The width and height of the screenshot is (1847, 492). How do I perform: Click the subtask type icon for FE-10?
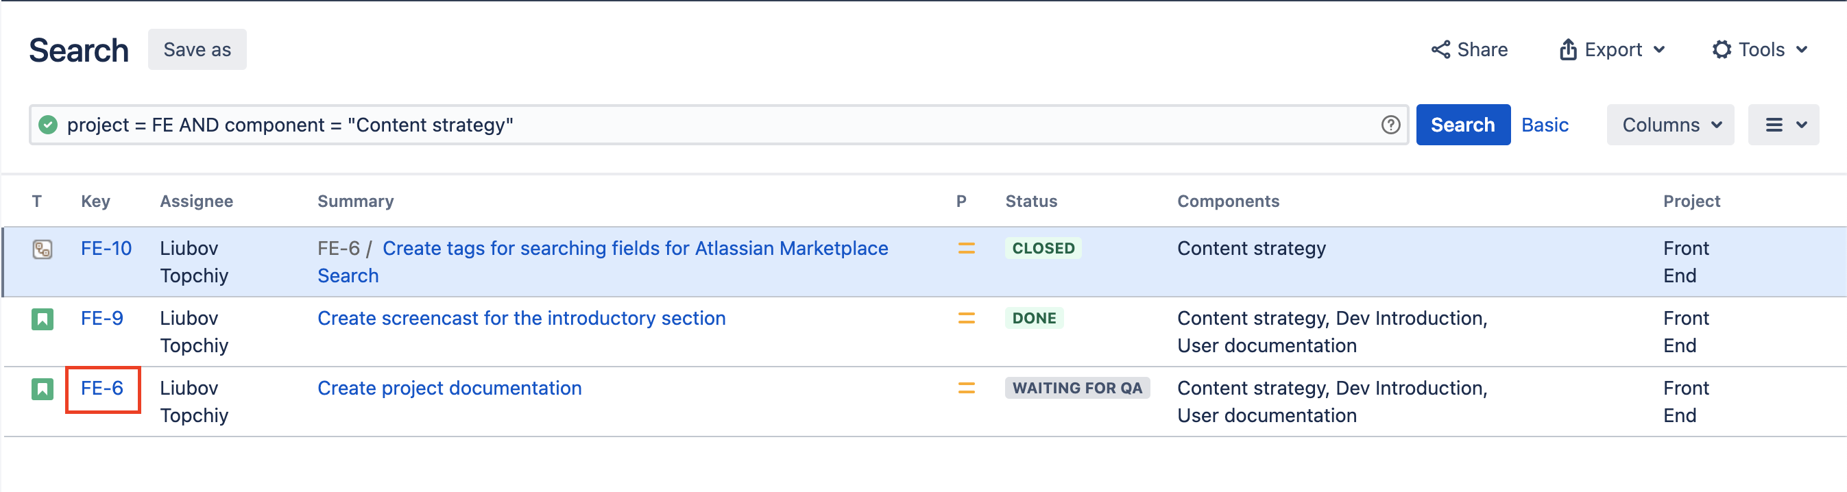pos(43,249)
